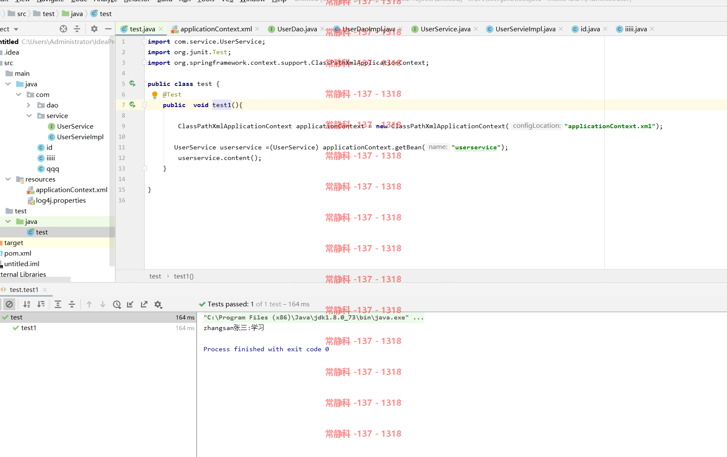This screenshot has width=727, height=457.
Task: Import test results icon
Action: (x=130, y=304)
